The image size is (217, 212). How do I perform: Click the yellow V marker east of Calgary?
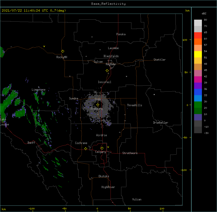[x=108, y=147]
